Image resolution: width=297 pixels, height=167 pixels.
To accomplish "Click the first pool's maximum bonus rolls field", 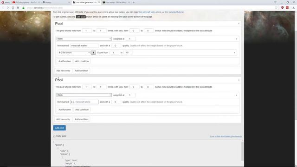I will coord(148,31).
